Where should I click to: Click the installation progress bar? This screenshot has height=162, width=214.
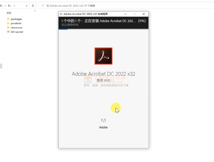pos(103,29)
